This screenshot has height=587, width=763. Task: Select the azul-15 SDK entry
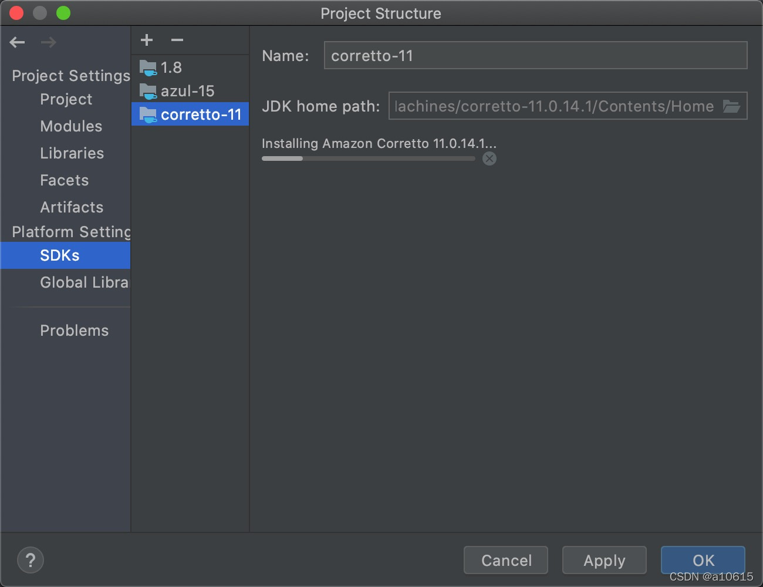(190, 91)
